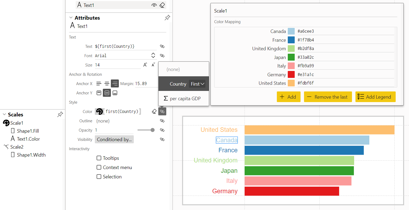This screenshot has width=409, height=210.
Task: Click the Add button in Scale1 panel
Action: pyautogui.click(x=289, y=97)
